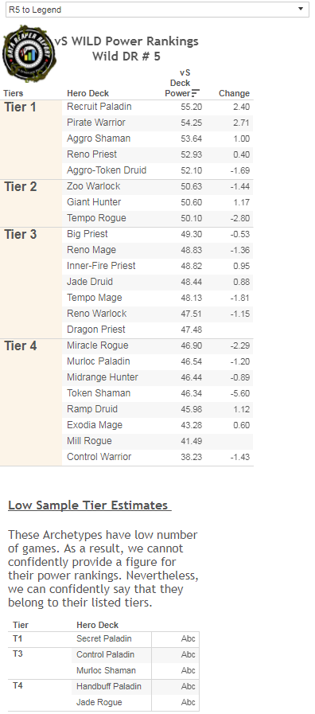Select Big Priest in Tier 3
The width and height of the screenshot is (315, 714).
point(87,234)
